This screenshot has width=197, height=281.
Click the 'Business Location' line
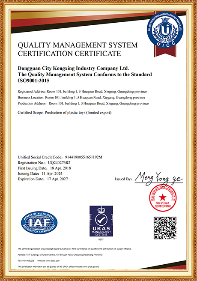click(x=81, y=98)
